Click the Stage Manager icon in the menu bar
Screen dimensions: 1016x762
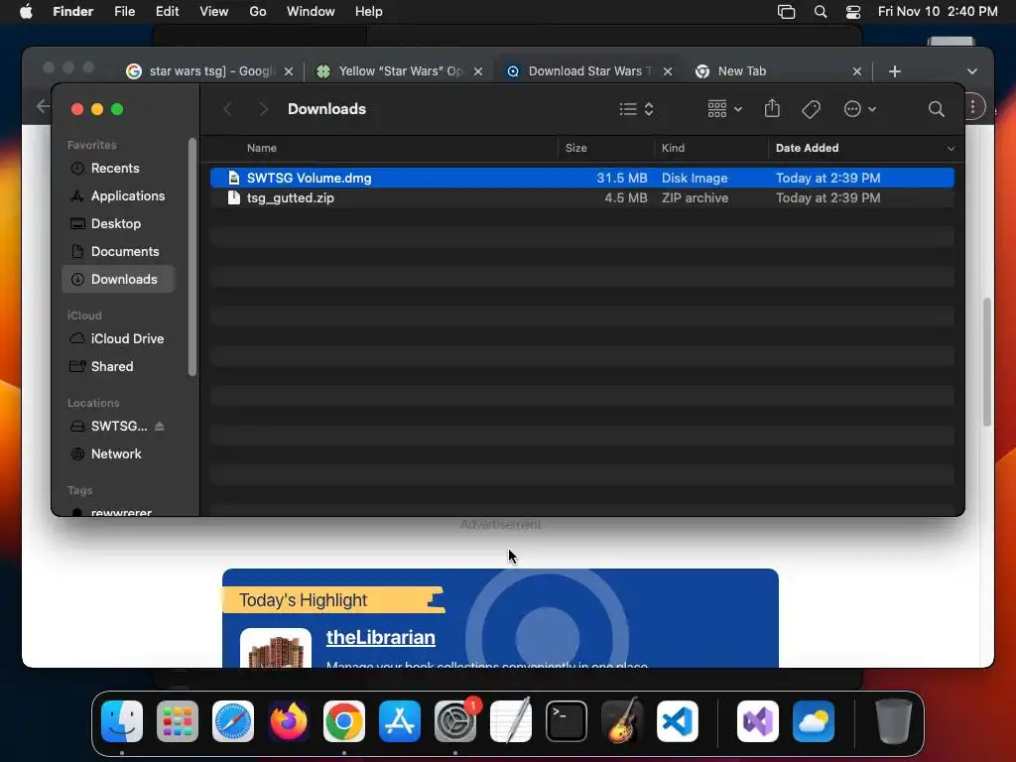(786, 12)
